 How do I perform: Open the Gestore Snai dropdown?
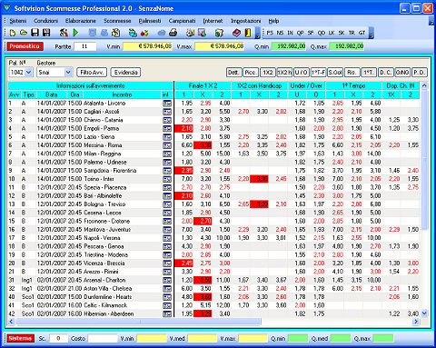tap(68, 73)
